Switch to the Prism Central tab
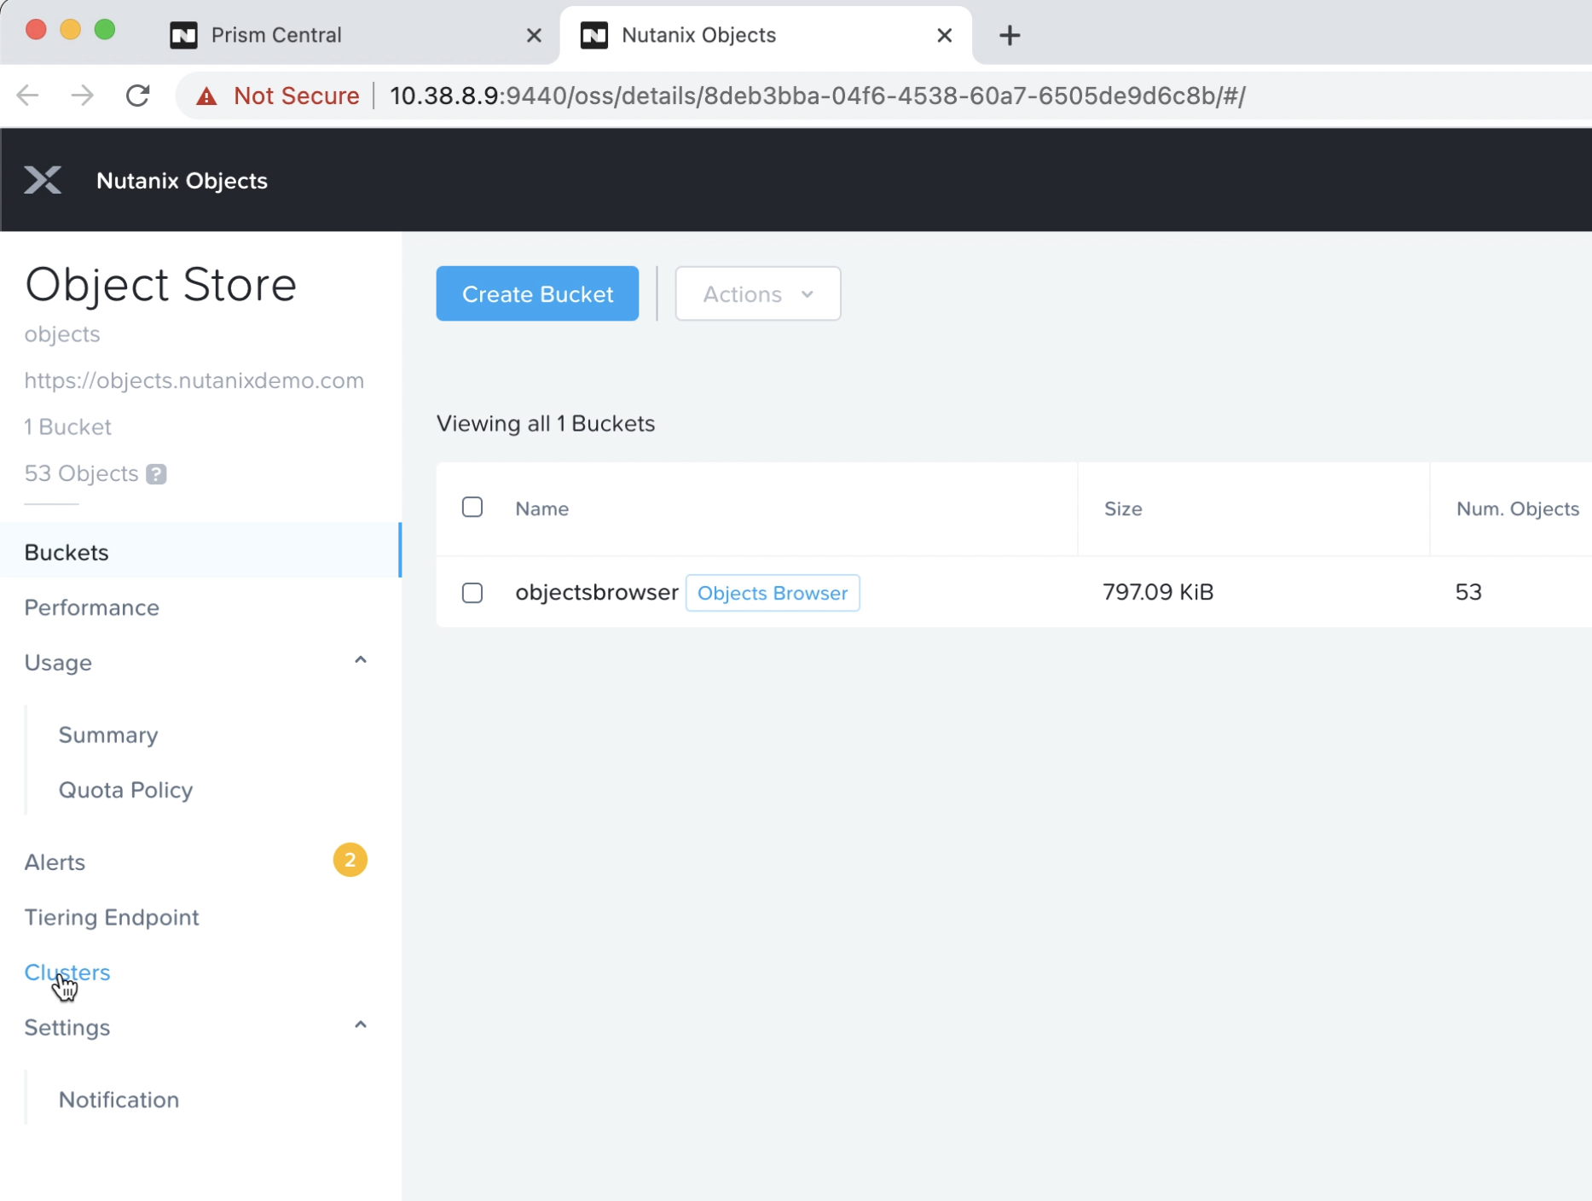Screen dimensions: 1592x1201 pyautogui.click(x=276, y=35)
